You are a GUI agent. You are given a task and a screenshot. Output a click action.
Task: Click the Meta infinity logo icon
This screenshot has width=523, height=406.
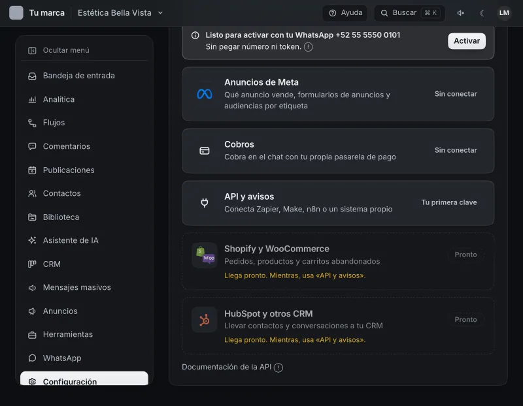click(205, 94)
